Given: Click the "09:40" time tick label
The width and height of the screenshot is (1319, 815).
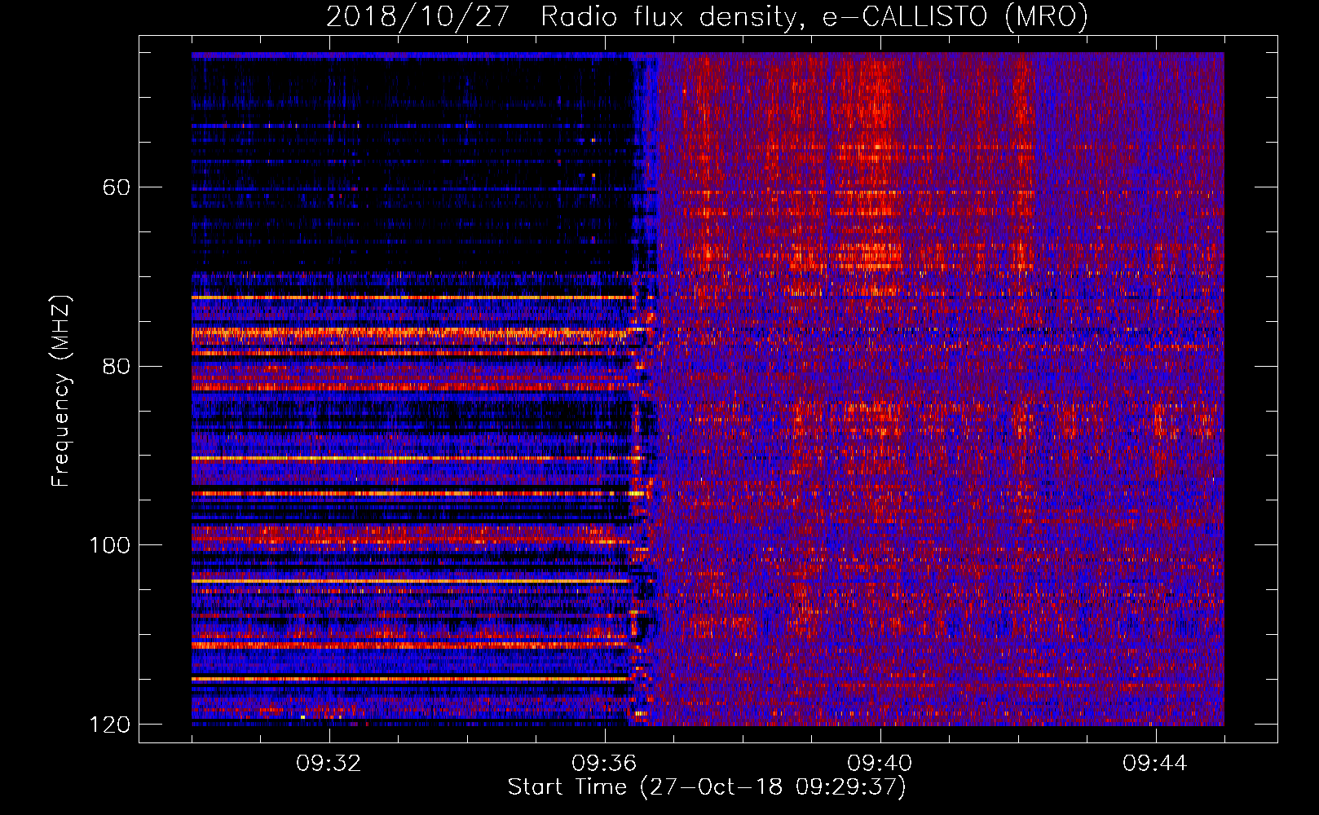Looking at the screenshot, I should [x=880, y=764].
